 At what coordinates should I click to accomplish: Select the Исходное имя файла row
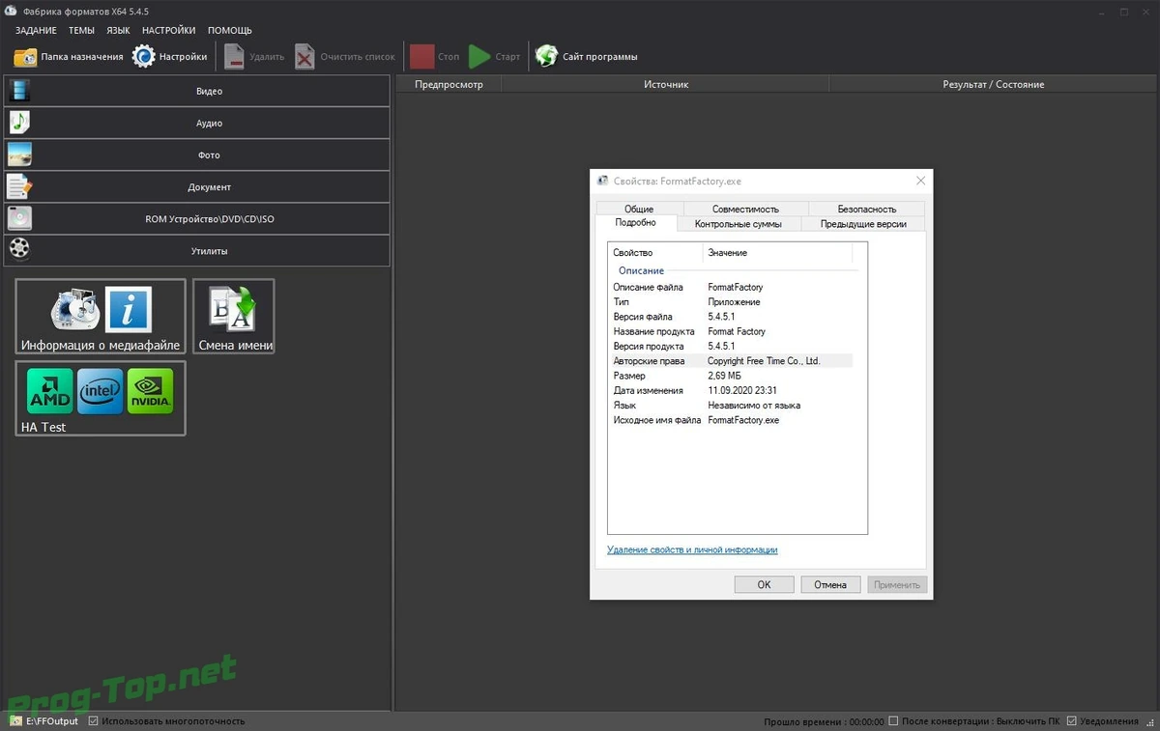pos(731,420)
